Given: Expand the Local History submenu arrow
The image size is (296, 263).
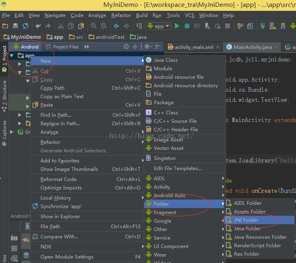Looking at the screenshot, I should tap(143, 198).
